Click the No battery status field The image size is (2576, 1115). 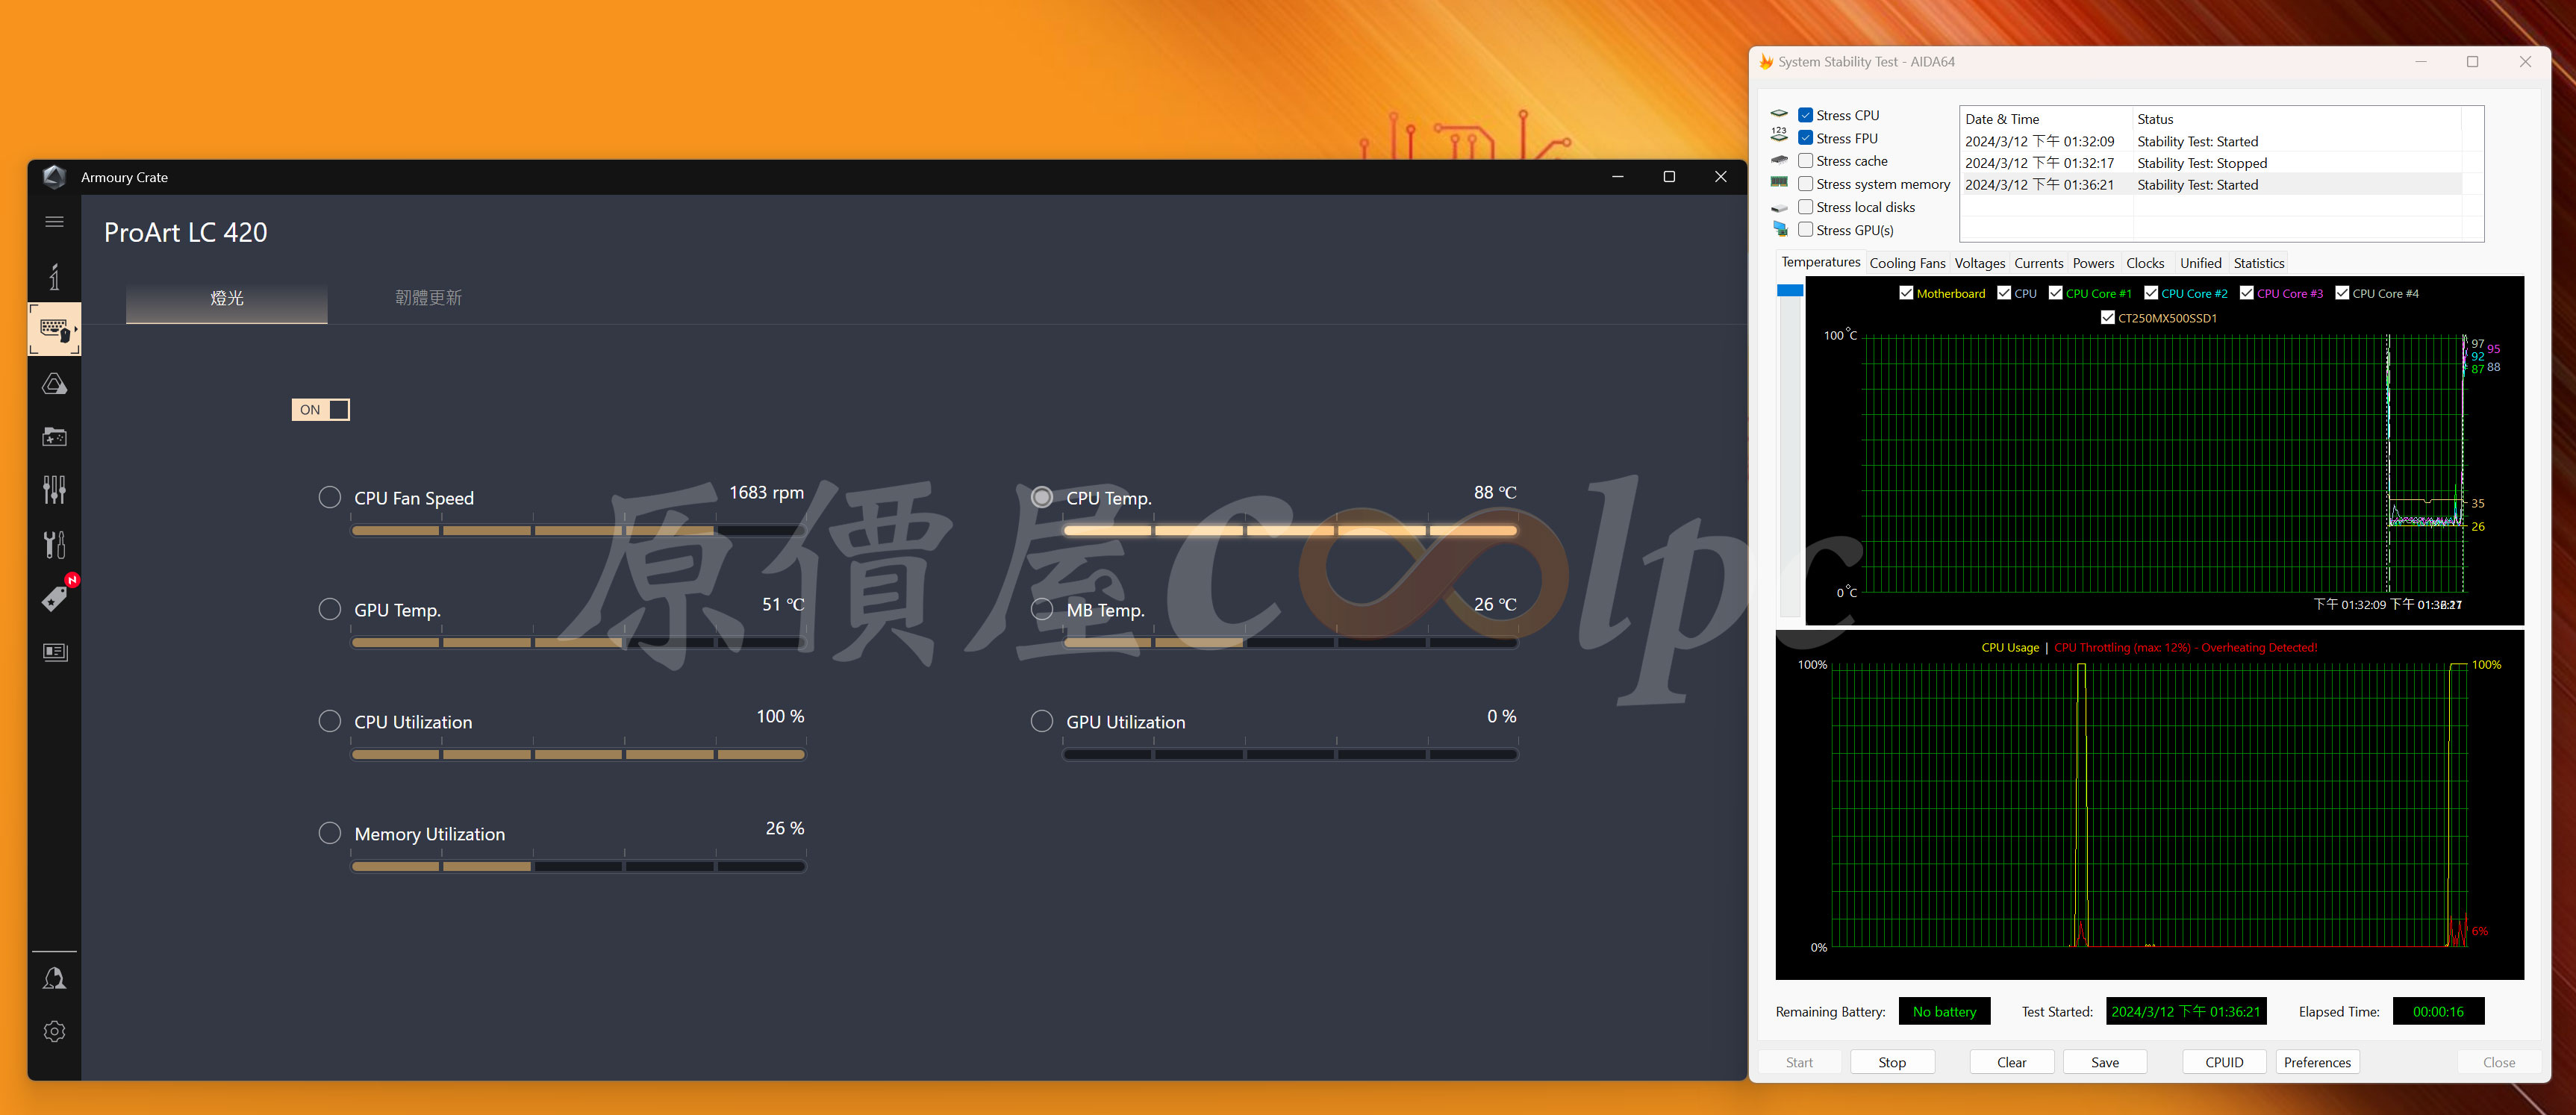coord(1944,1012)
